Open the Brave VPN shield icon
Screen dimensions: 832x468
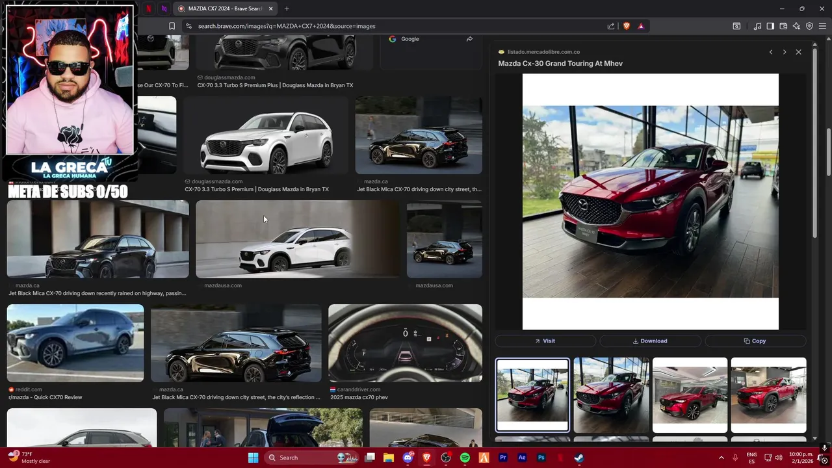click(x=809, y=26)
